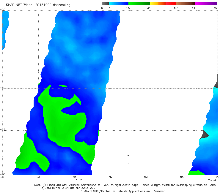Viewport: 220px width, 193px height.
Task: Click the magenta-purple segment of the color bar
Action: pyautogui.click(x=206, y=4)
